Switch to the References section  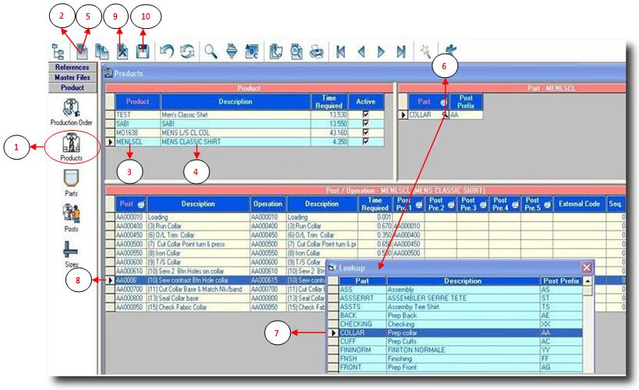(x=71, y=68)
